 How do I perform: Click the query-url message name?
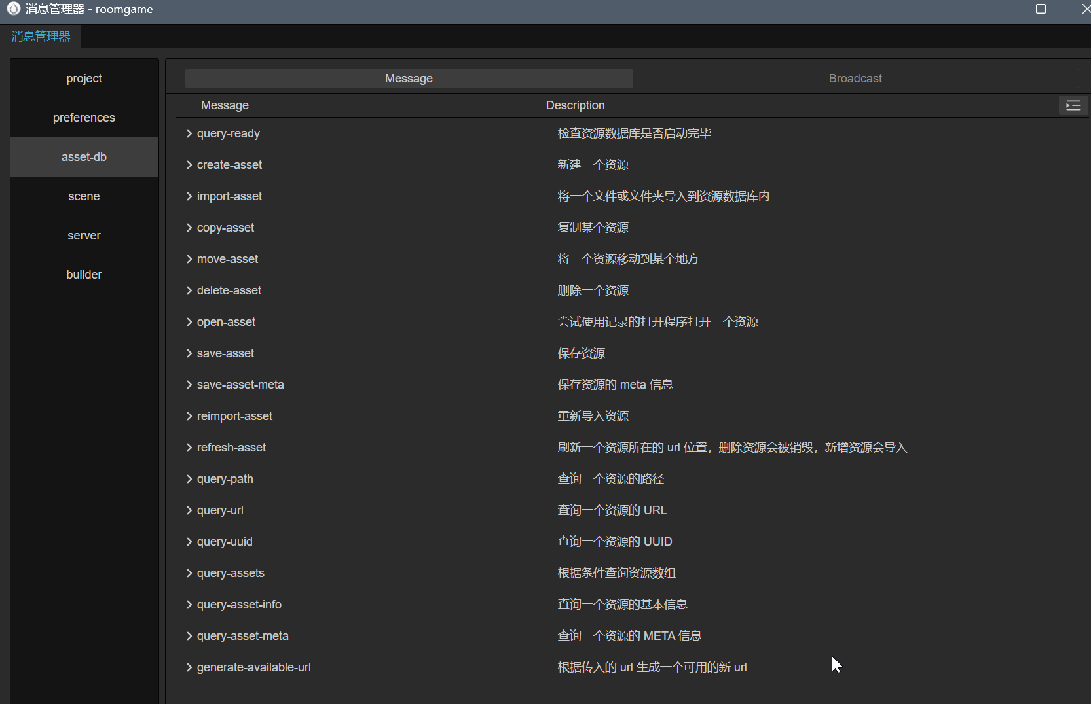coord(220,510)
